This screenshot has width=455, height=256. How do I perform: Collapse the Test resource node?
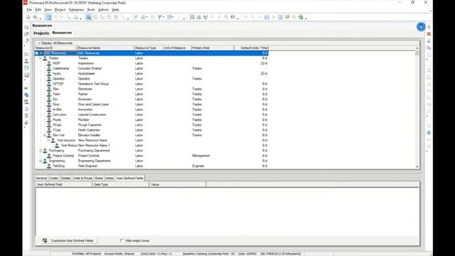point(49,140)
